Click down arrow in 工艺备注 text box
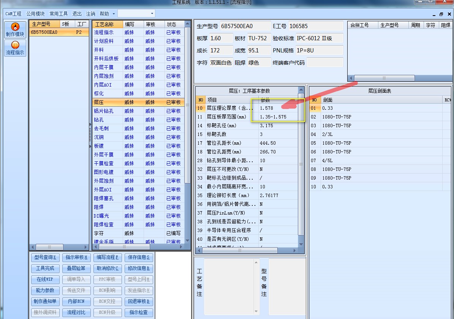 point(256,311)
